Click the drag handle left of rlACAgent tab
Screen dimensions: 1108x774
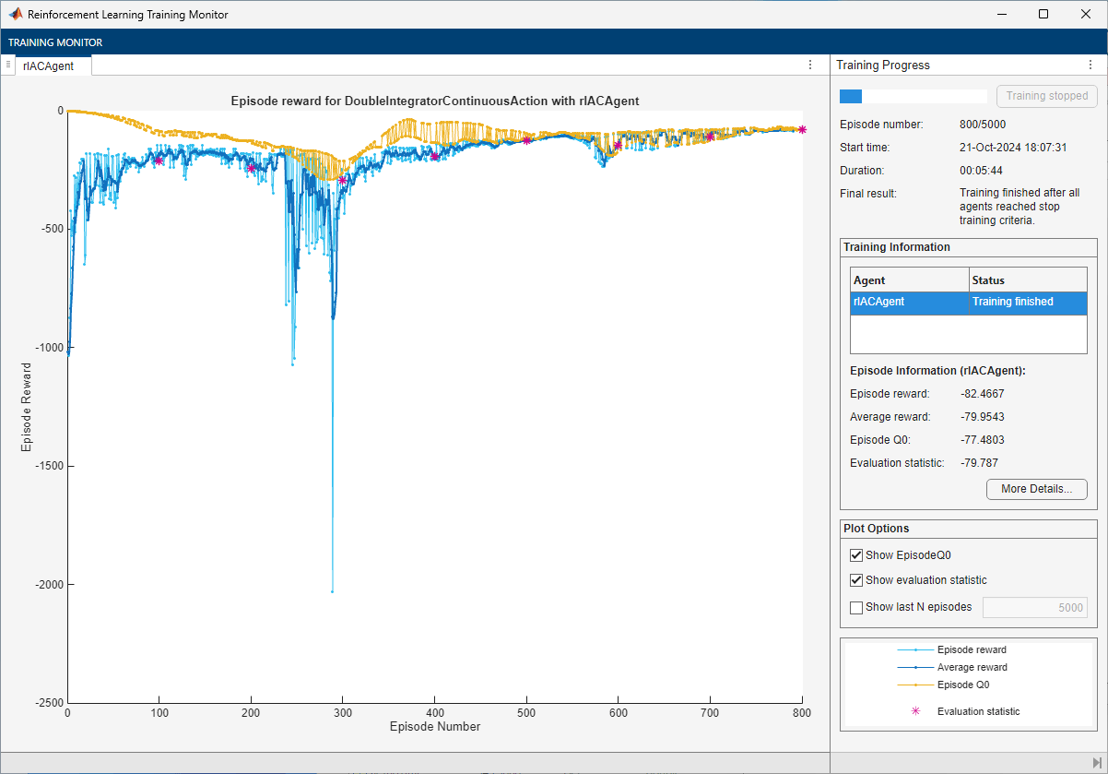coord(8,65)
